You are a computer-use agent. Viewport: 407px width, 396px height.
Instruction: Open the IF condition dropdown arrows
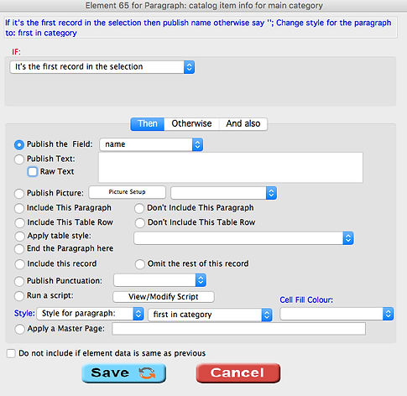click(189, 67)
